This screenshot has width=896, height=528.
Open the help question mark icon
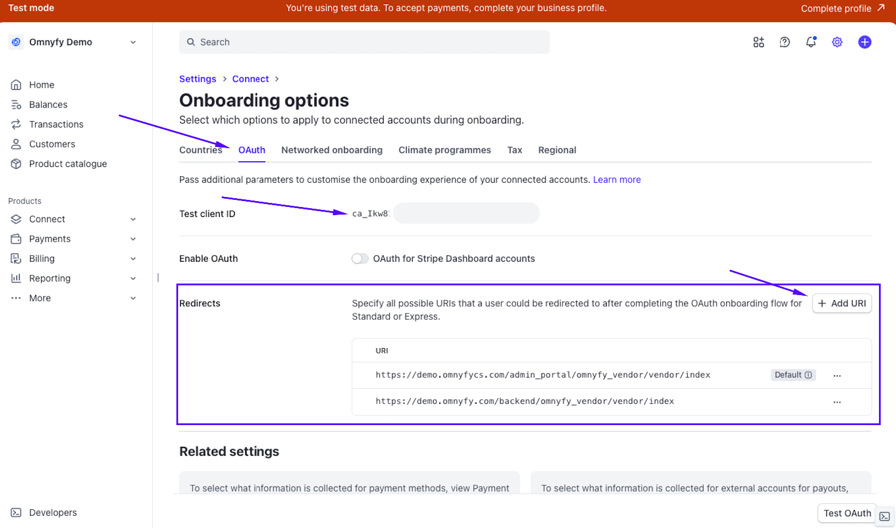click(x=784, y=42)
